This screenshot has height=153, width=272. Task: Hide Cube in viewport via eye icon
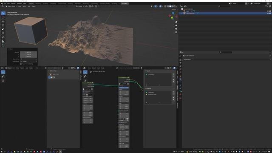click(268, 11)
